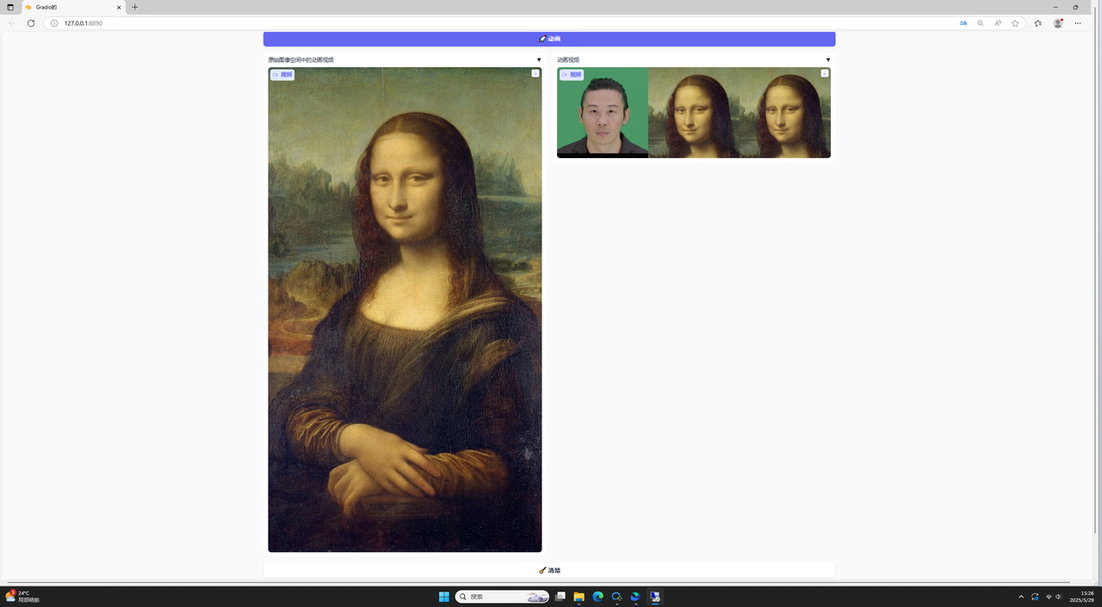Open Edge settings and more menu
The image size is (1102, 607).
[1078, 23]
